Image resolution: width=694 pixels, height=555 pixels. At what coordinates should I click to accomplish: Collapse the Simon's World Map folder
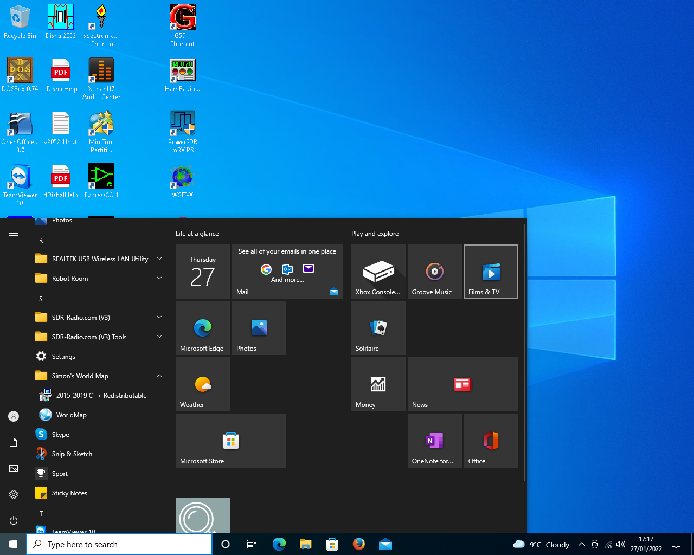(159, 376)
